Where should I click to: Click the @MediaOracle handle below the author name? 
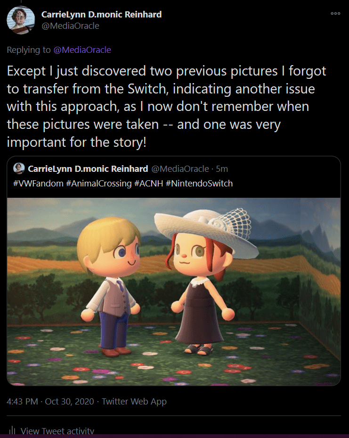(71, 26)
